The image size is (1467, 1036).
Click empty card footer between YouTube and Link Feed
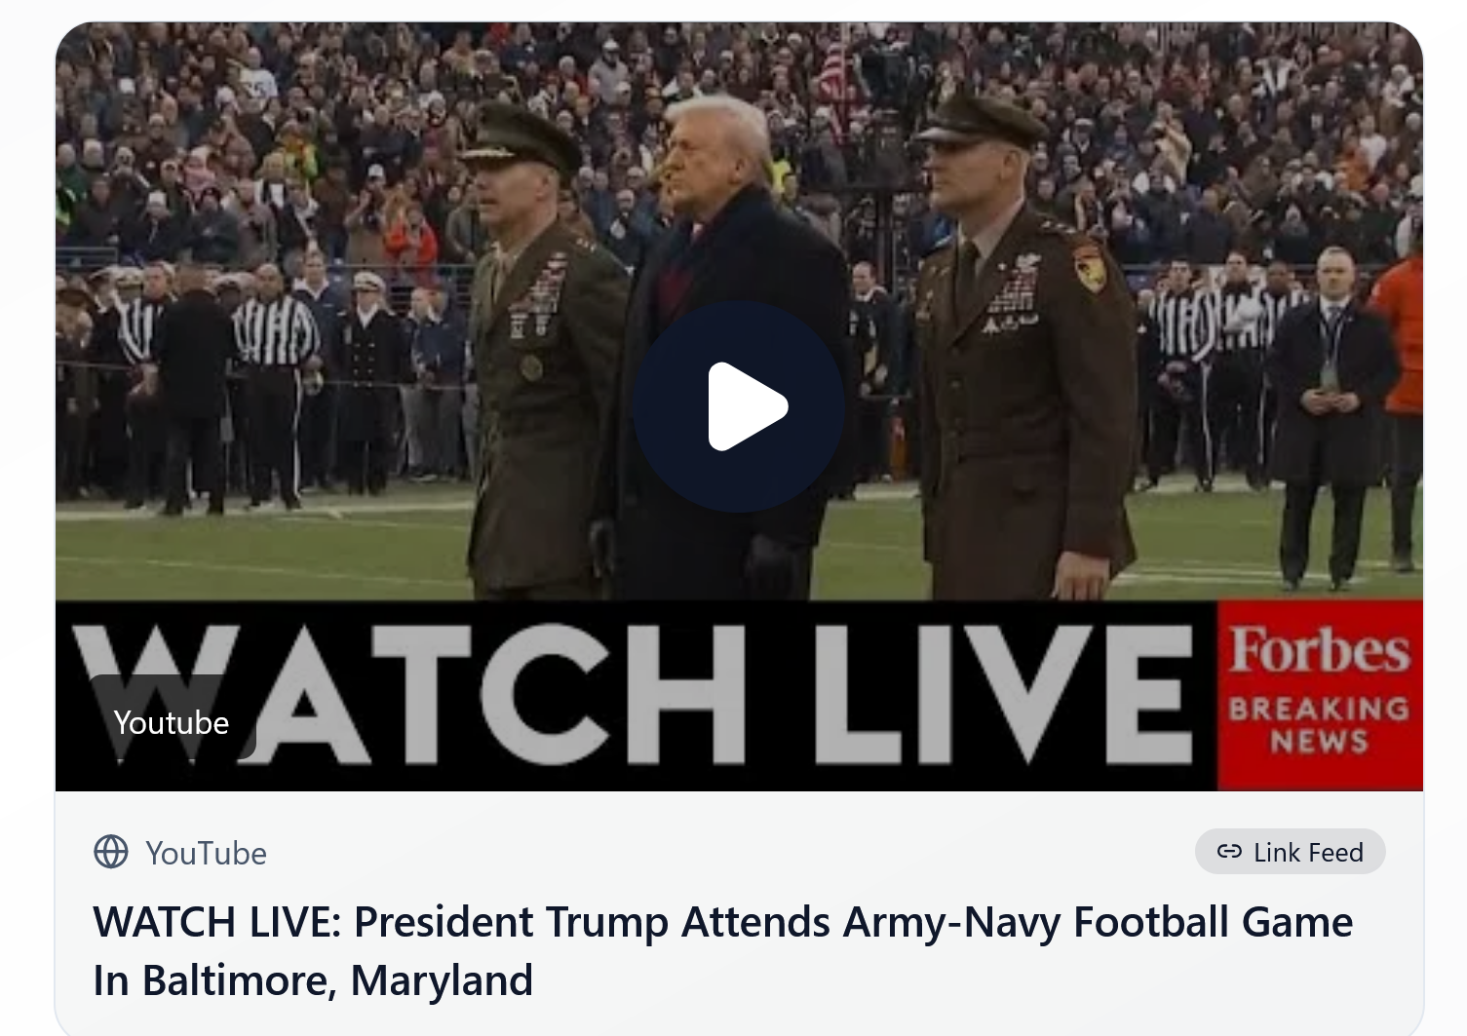point(731,853)
